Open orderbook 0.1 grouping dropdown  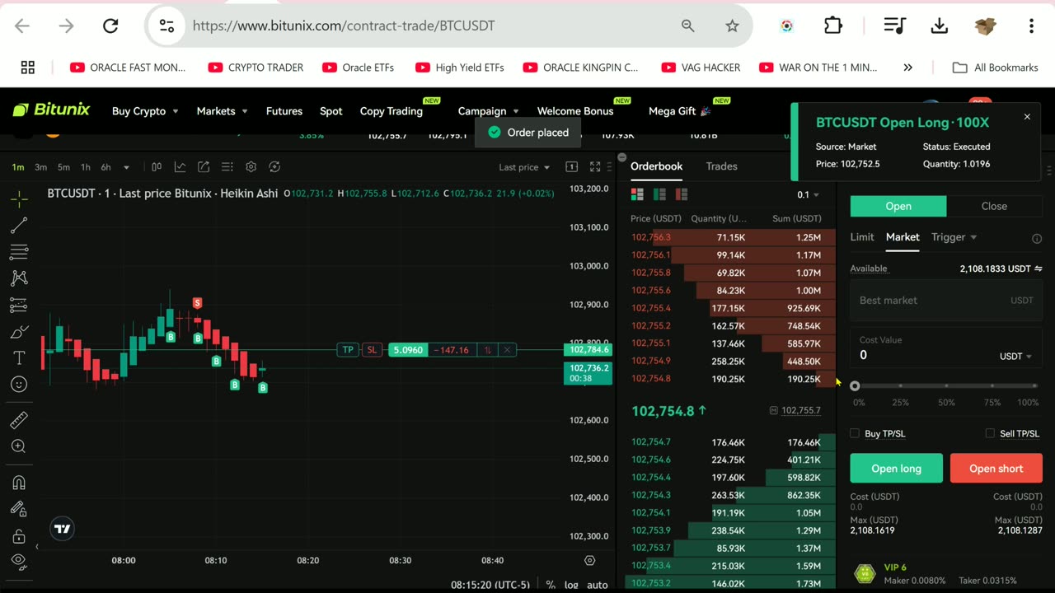pyautogui.click(x=808, y=195)
